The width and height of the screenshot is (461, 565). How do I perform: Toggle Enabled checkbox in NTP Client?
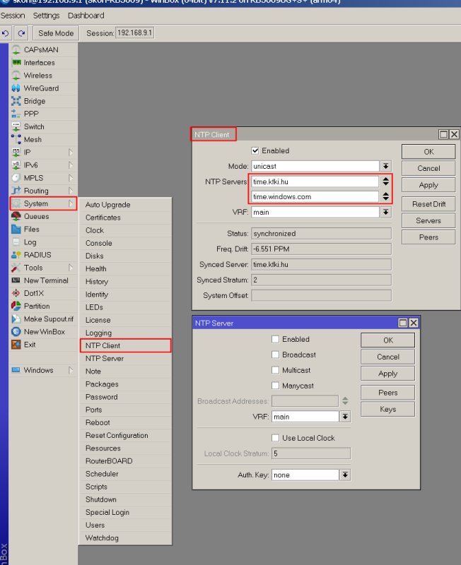(x=255, y=150)
